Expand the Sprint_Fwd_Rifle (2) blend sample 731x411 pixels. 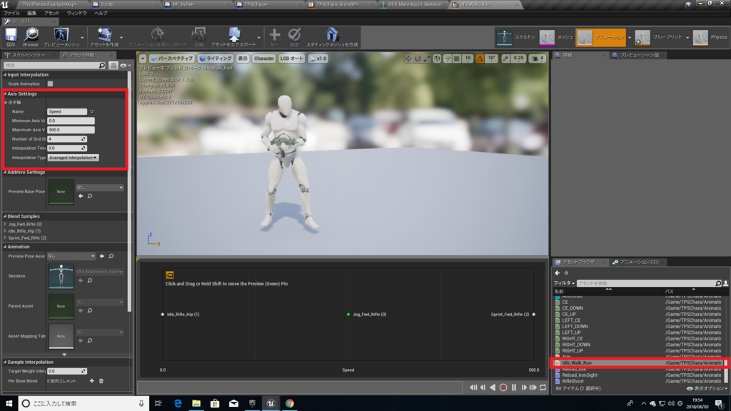(x=5, y=238)
